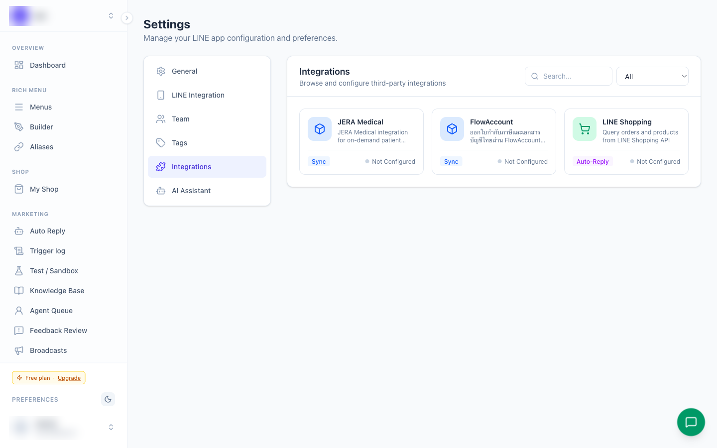Click Not Configured status on LINE Shopping
The width and height of the screenshot is (717, 448).
coord(655,162)
